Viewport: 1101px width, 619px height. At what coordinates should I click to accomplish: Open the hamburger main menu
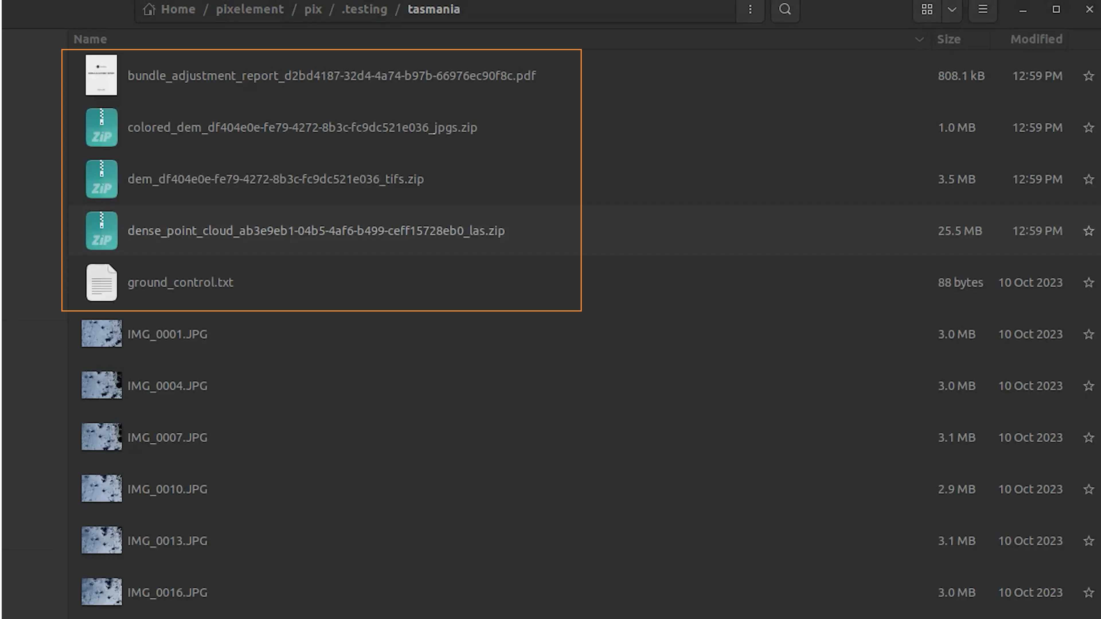(982, 9)
